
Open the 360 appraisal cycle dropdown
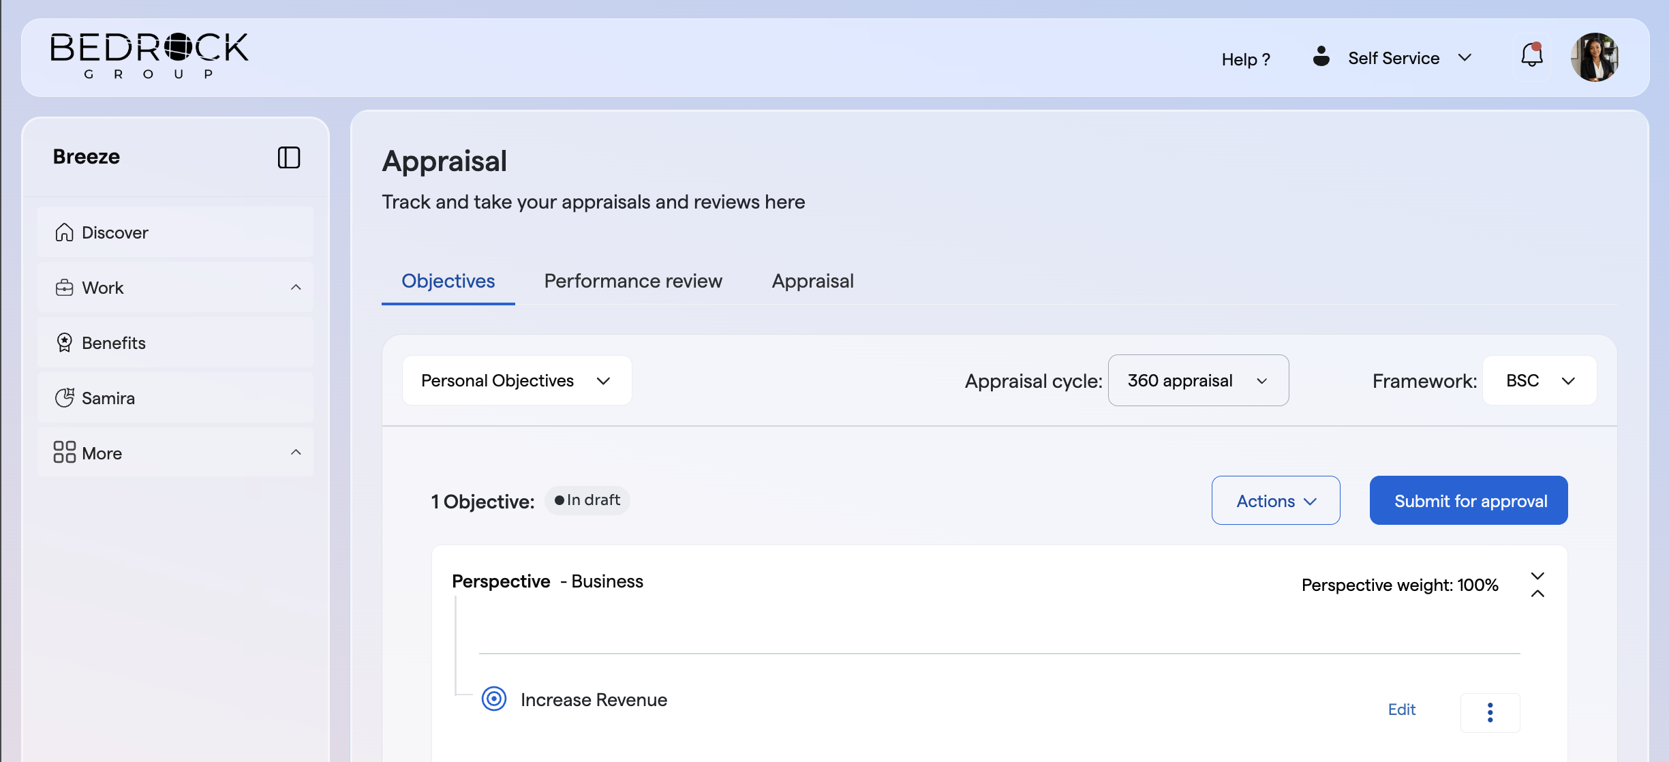[1198, 380]
